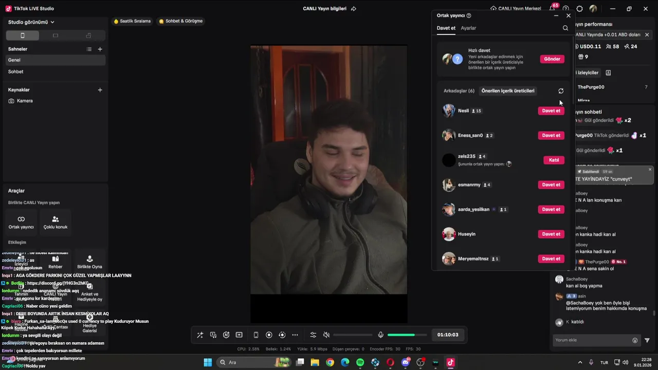Screen dimensions: 658x370
Task: Click Gönder for quick invite
Action: 552,59
